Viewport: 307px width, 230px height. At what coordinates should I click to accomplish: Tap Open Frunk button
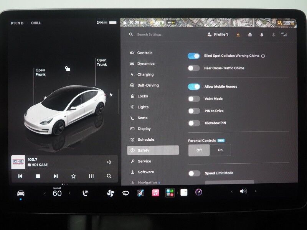coord(41,72)
